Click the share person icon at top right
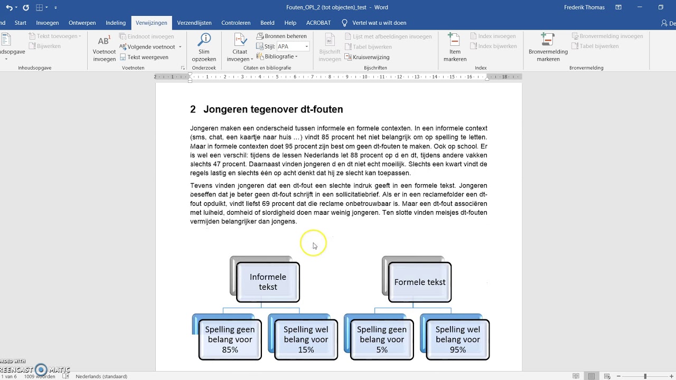Viewport: 676px width, 380px height. pos(664,23)
